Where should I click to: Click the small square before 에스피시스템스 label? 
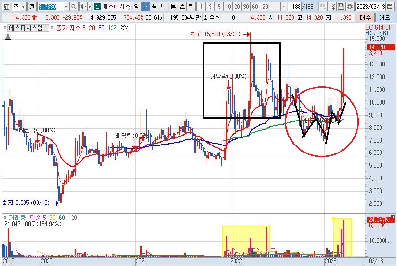click(x=5, y=28)
